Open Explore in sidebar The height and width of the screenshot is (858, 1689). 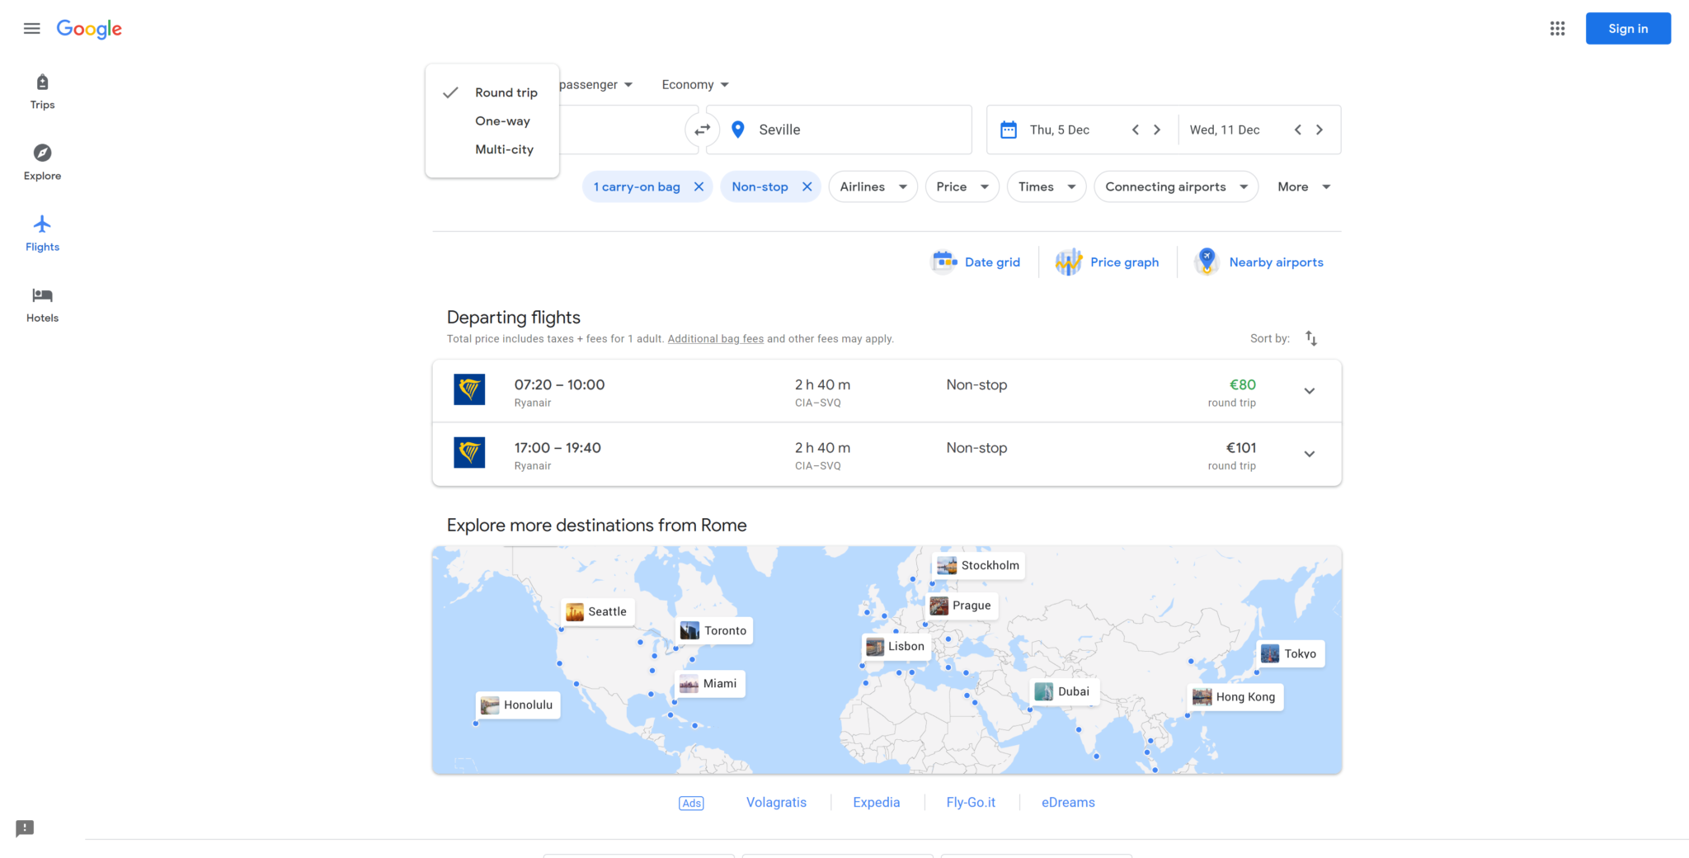coord(42,163)
